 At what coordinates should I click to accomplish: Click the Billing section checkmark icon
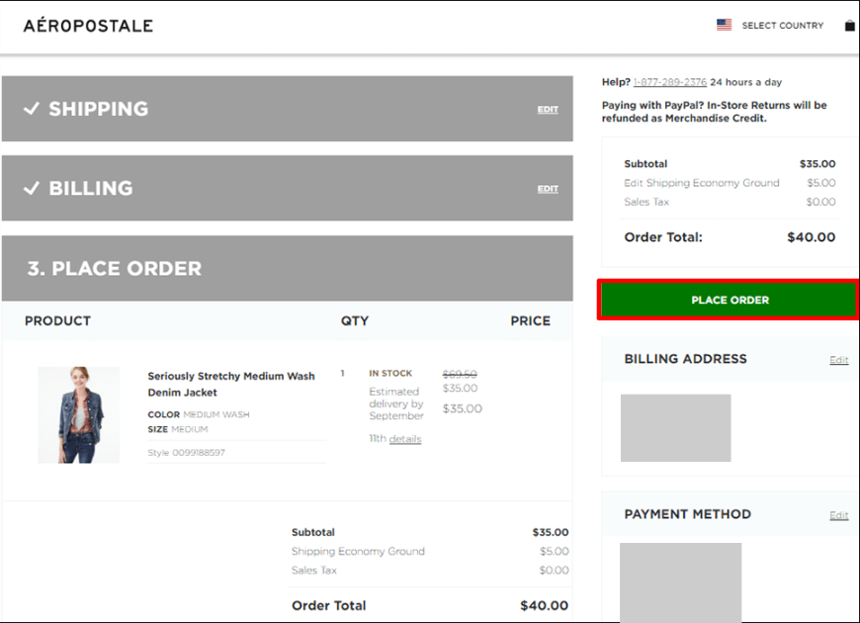[x=32, y=188]
